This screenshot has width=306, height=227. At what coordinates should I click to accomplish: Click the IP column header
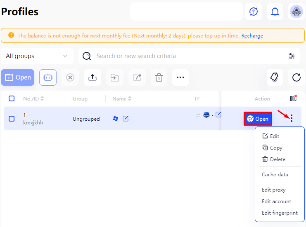click(x=197, y=99)
